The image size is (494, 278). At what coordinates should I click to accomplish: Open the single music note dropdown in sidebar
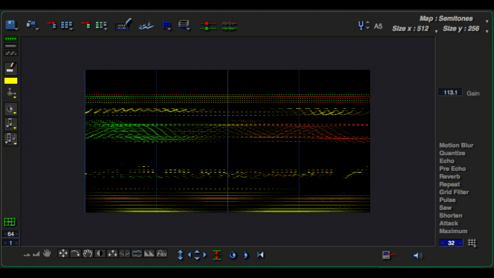(11, 124)
